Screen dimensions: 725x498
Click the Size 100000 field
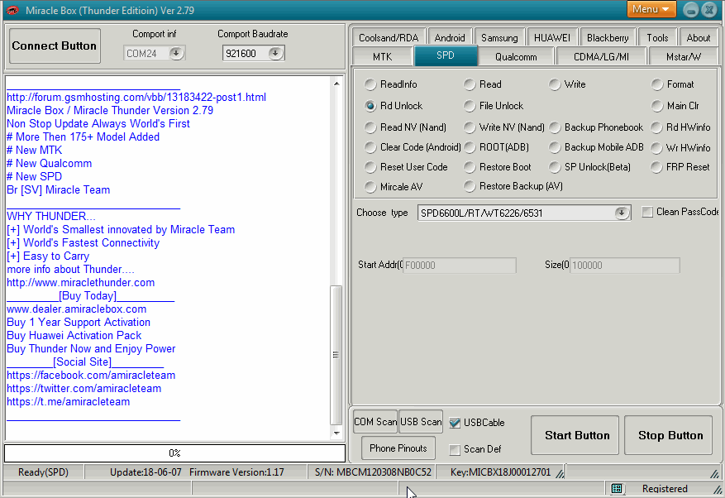point(625,266)
